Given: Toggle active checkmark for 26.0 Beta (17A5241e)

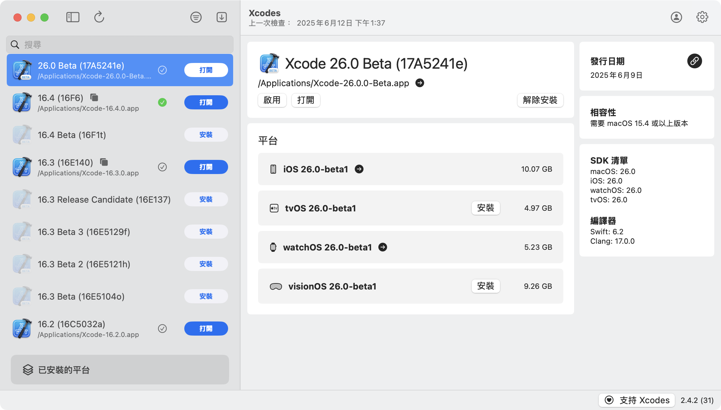Looking at the screenshot, I should point(162,70).
